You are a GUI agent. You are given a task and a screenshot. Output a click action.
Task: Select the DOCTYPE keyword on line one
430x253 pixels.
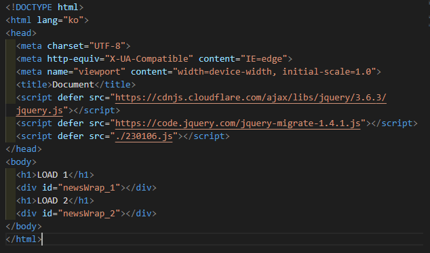pos(34,7)
